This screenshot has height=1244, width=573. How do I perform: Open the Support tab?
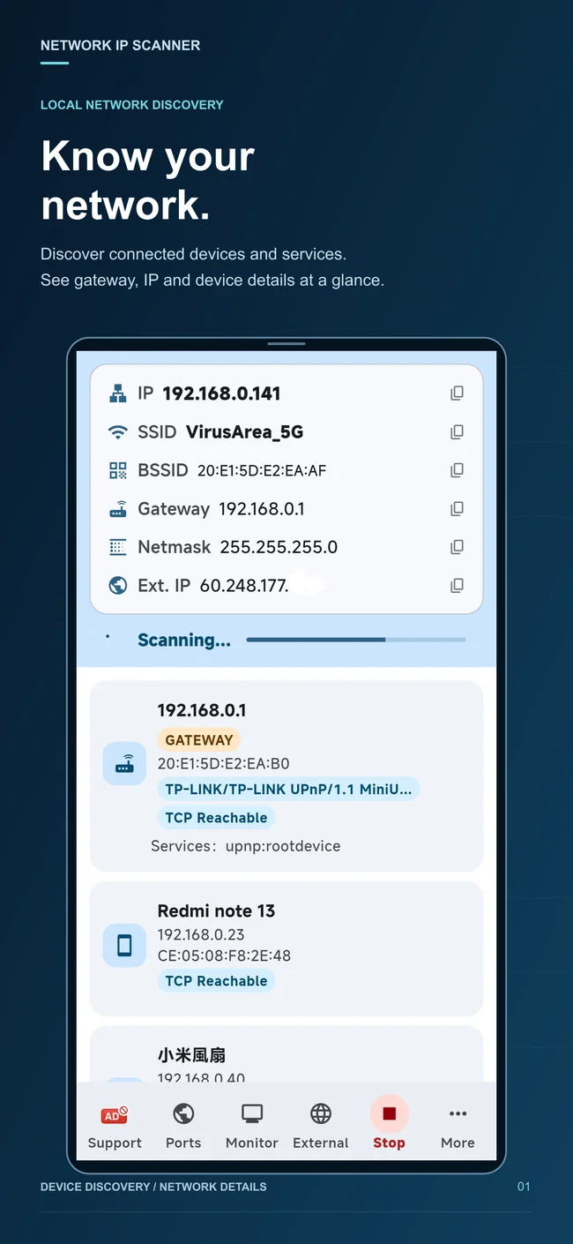[x=115, y=1128]
